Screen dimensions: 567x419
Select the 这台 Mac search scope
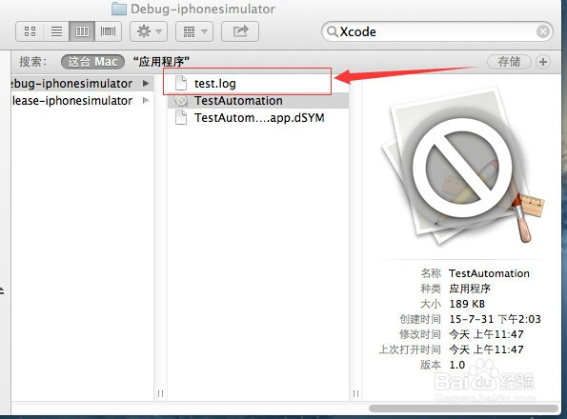pos(92,62)
